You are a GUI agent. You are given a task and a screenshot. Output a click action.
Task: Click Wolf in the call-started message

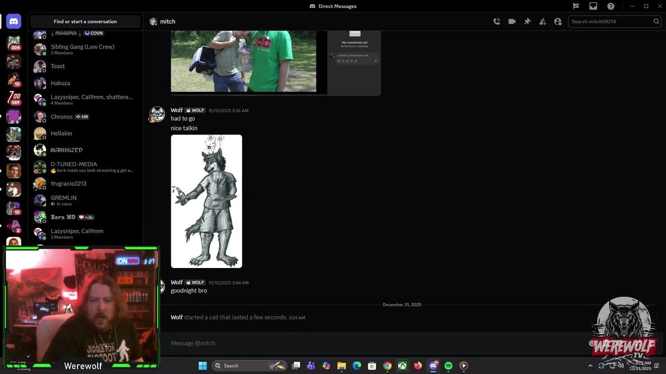point(177,317)
